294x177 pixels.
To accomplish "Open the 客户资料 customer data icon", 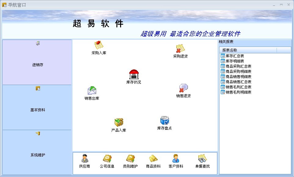I will [x=176, y=158].
